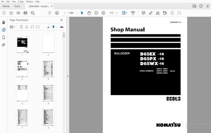Zoom out with the minus button
This screenshot has height=133, width=211.
[x=96, y=13]
